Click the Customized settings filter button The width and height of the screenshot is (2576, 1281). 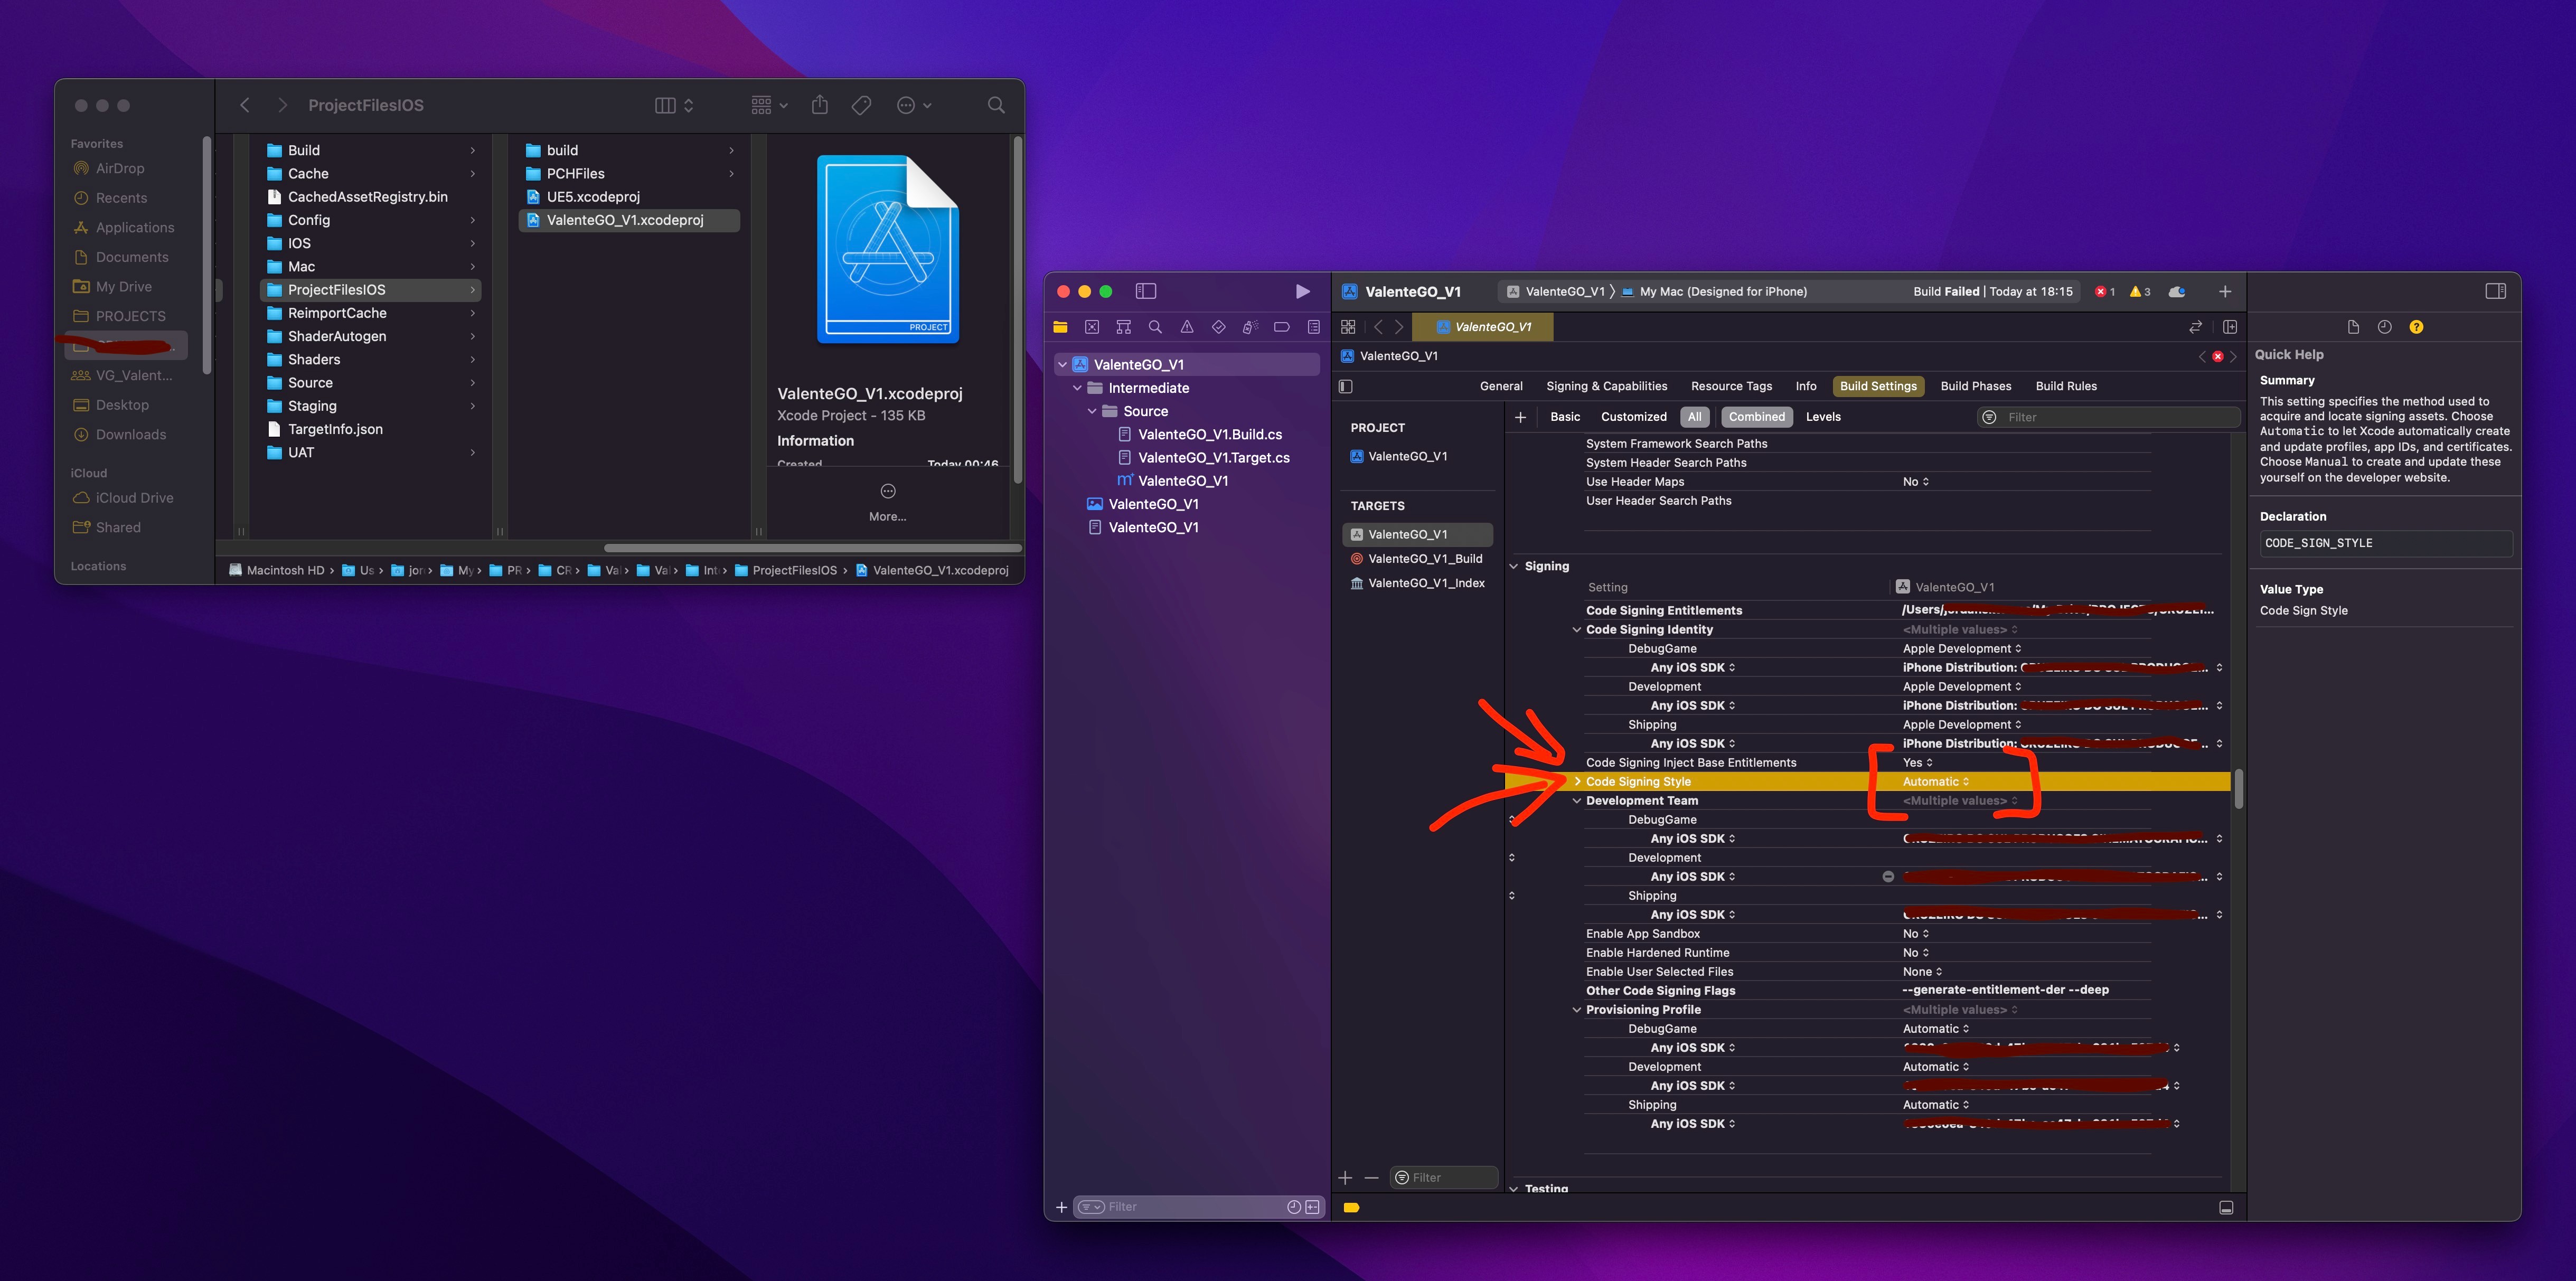point(1633,417)
